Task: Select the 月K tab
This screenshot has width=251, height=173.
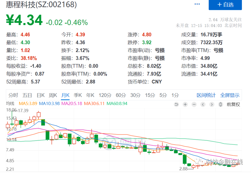Action: point(65,95)
